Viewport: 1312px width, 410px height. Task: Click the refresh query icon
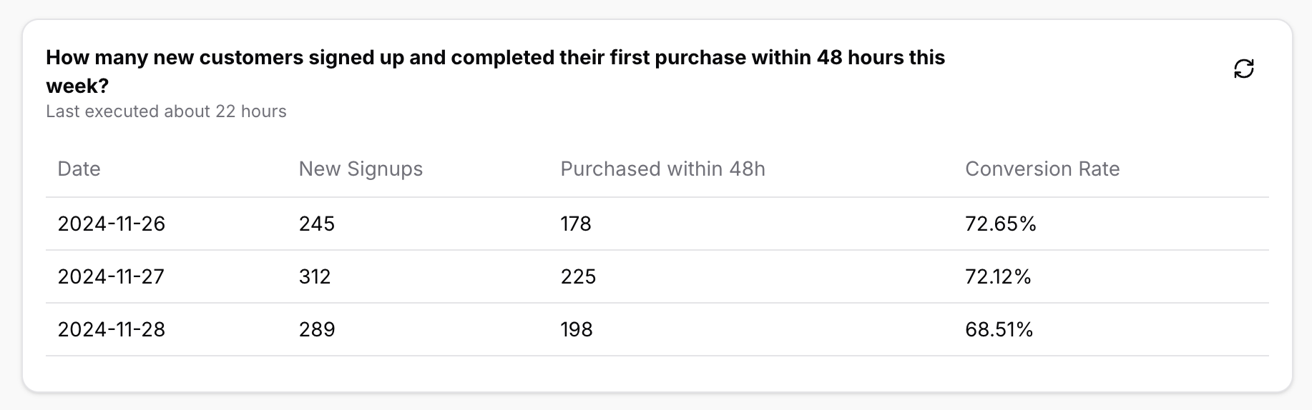click(1244, 69)
